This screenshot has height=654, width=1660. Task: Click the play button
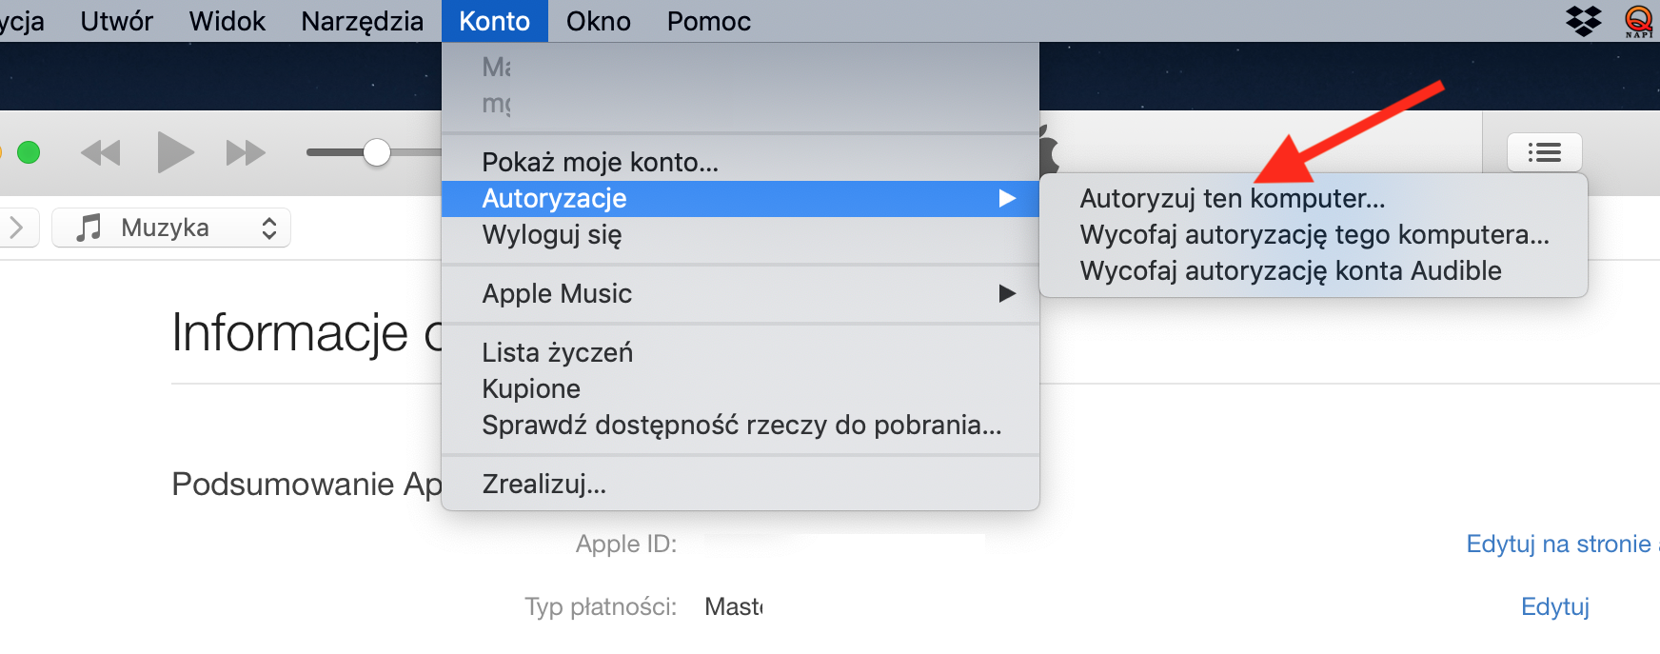pyautogui.click(x=175, y=152)
